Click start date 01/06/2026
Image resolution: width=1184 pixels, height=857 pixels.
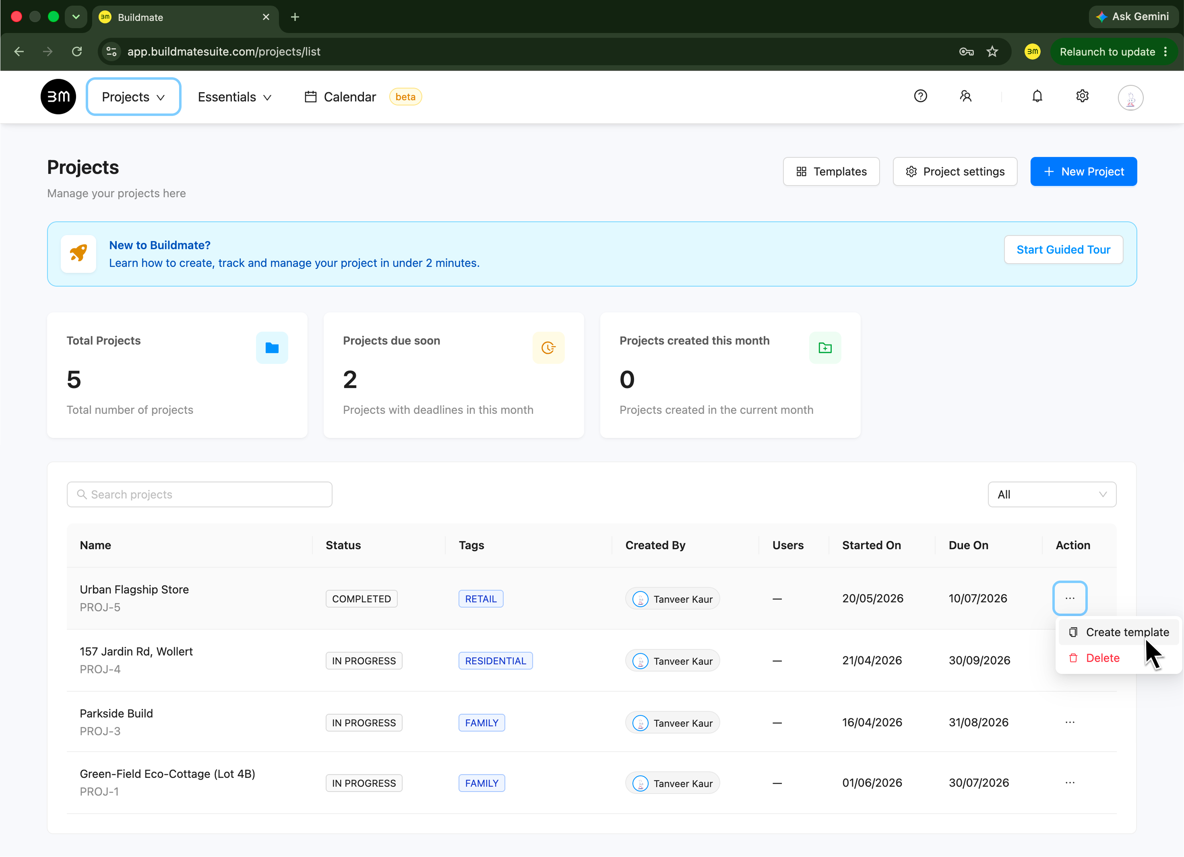pos(872,783)
